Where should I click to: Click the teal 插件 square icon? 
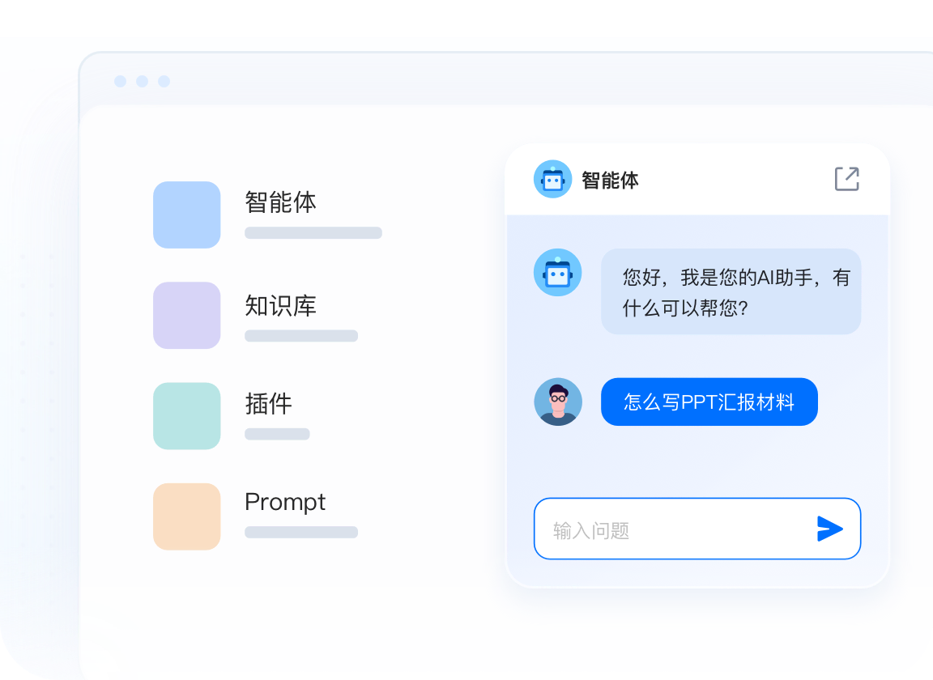pyautogui.click(x=187, y=416)
